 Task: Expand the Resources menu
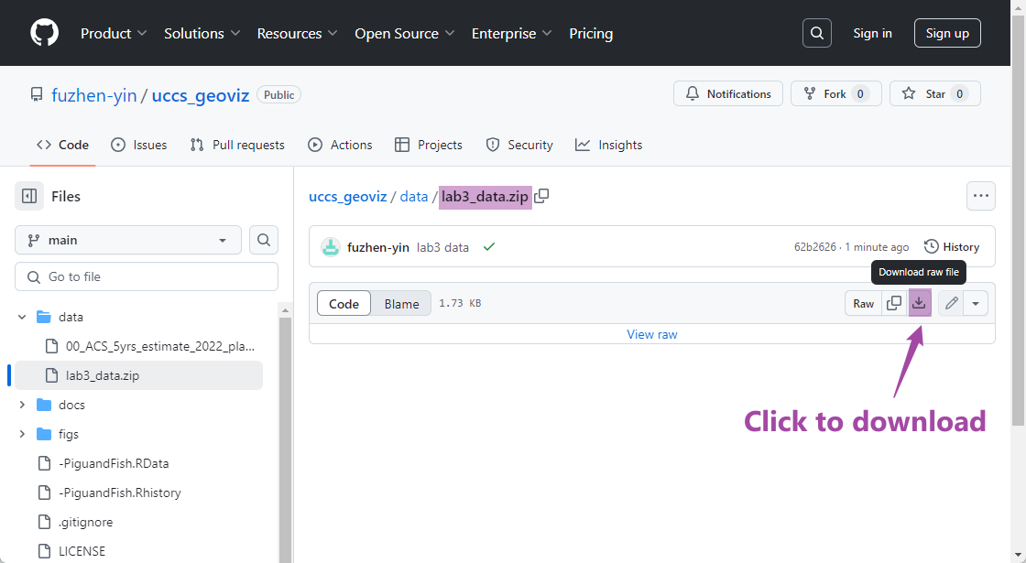click(x=297, y=33)
